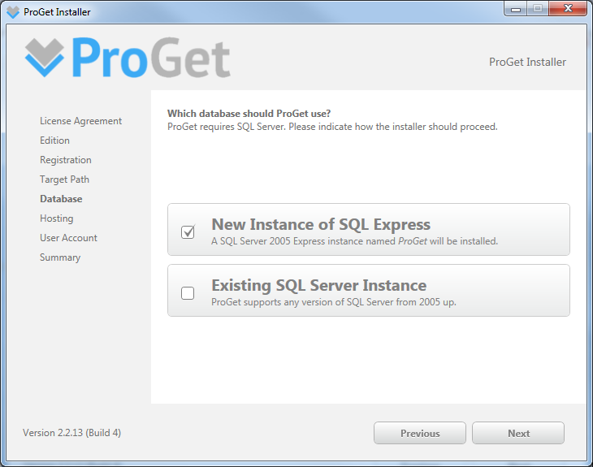Click 'ProGet supports any version' description

click(334, 302)
